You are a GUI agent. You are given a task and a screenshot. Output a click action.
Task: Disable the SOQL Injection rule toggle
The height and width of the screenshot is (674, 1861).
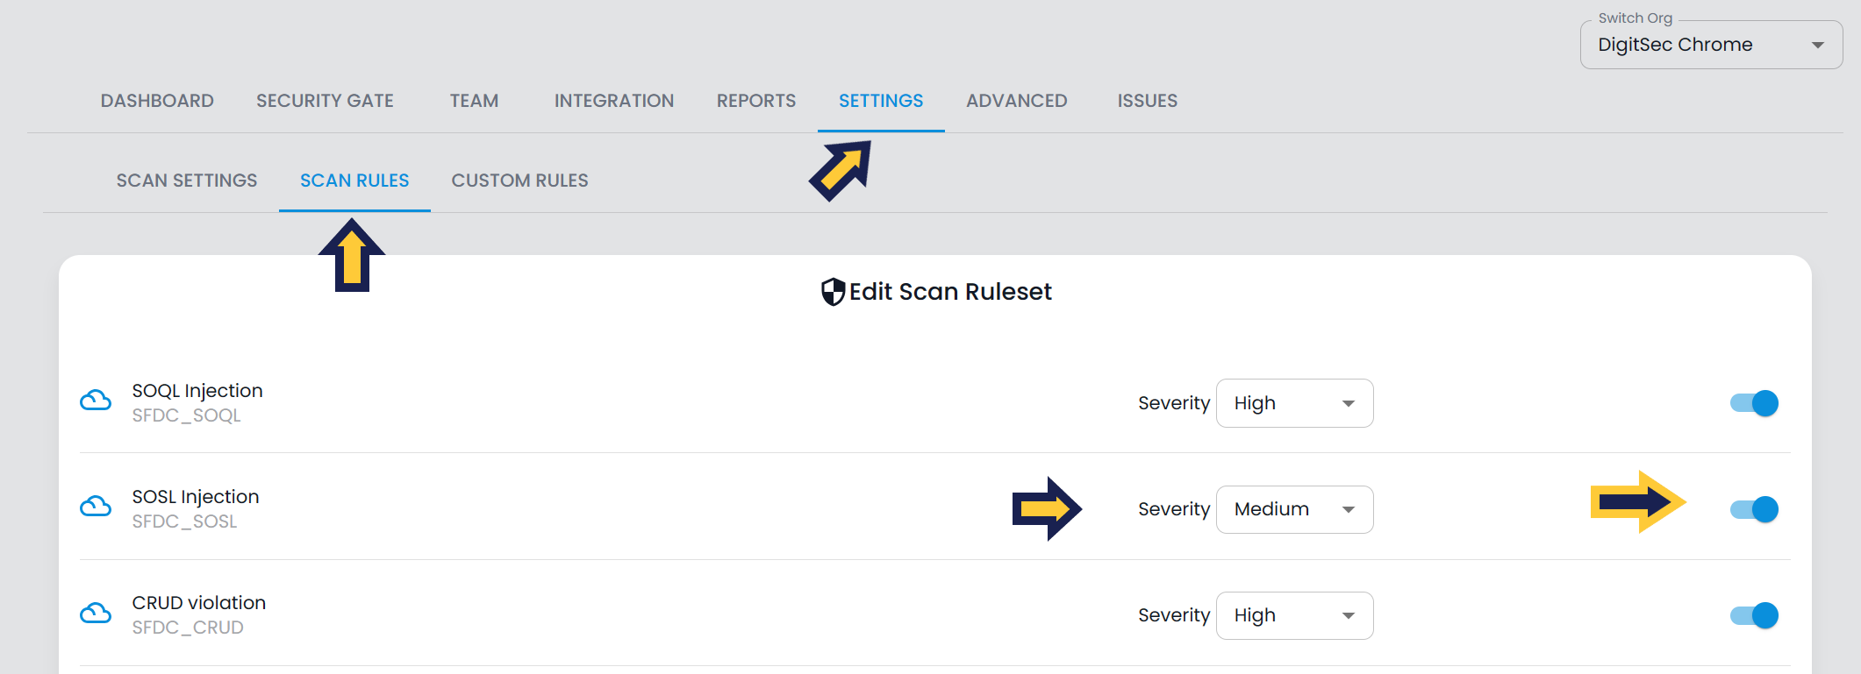(1754, 403)
